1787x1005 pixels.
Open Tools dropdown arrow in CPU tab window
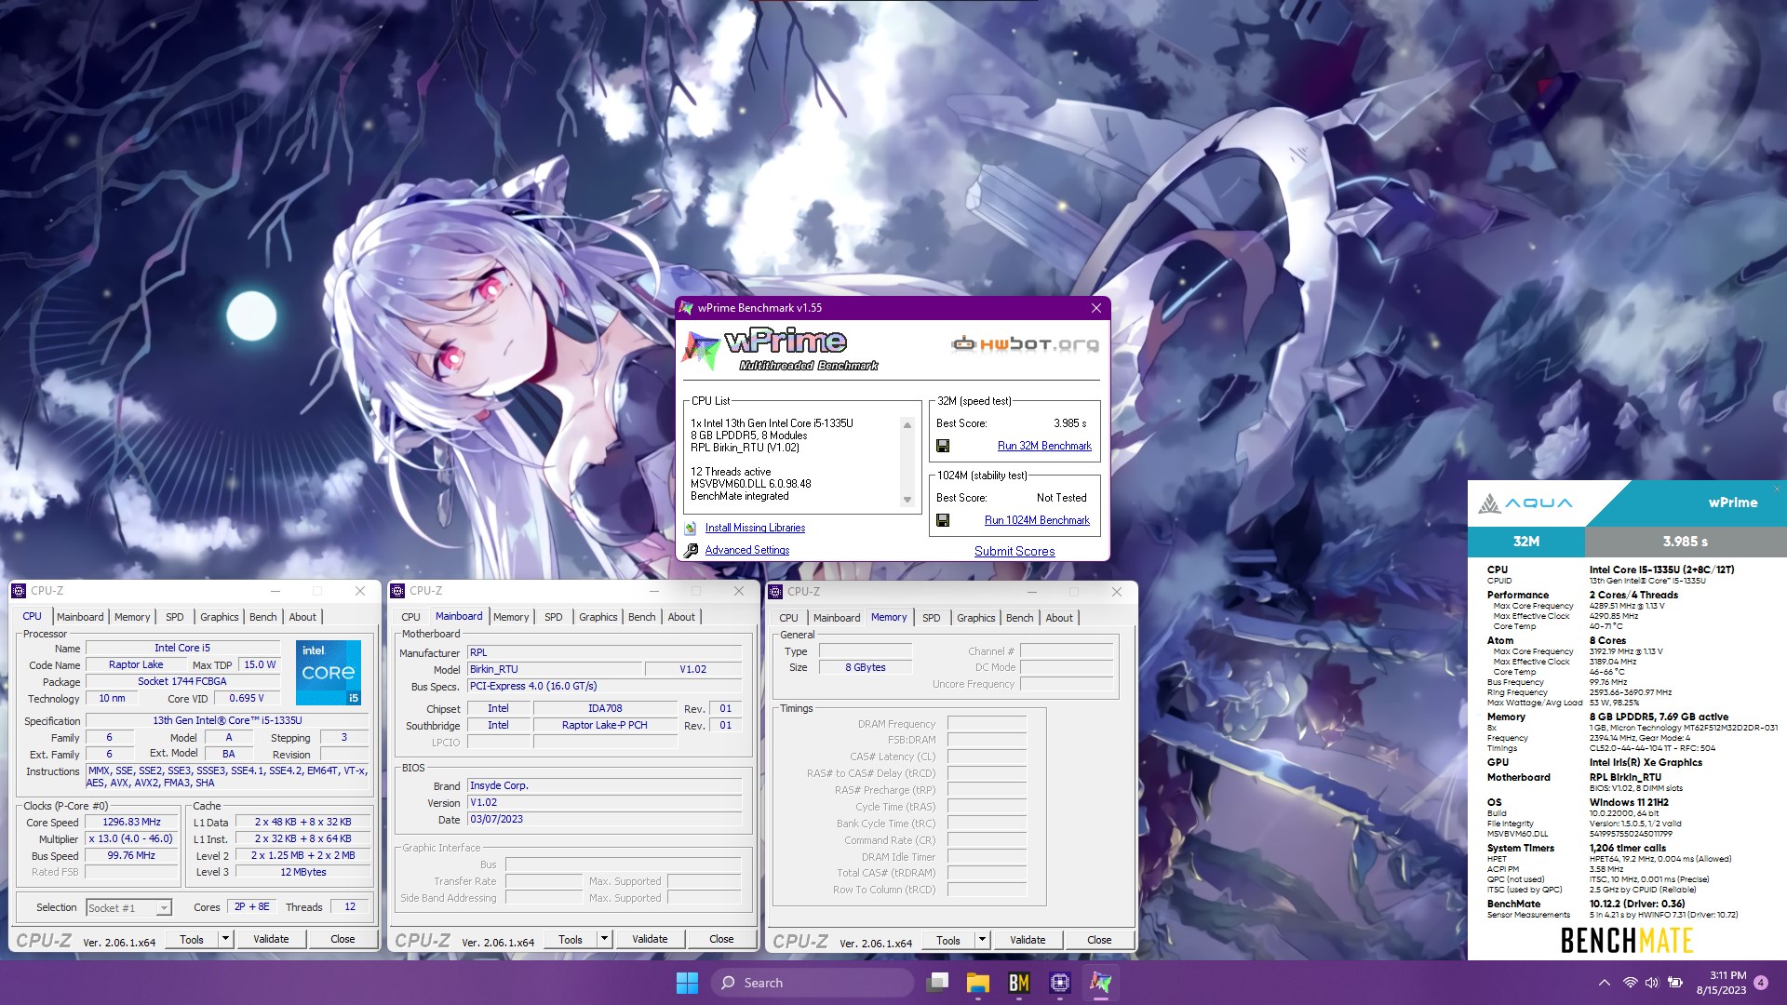click(224, 939)
